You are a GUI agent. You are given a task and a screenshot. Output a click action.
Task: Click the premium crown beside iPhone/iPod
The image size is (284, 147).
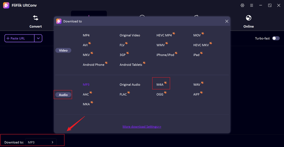pyautogui.click(x=176, y=53)
